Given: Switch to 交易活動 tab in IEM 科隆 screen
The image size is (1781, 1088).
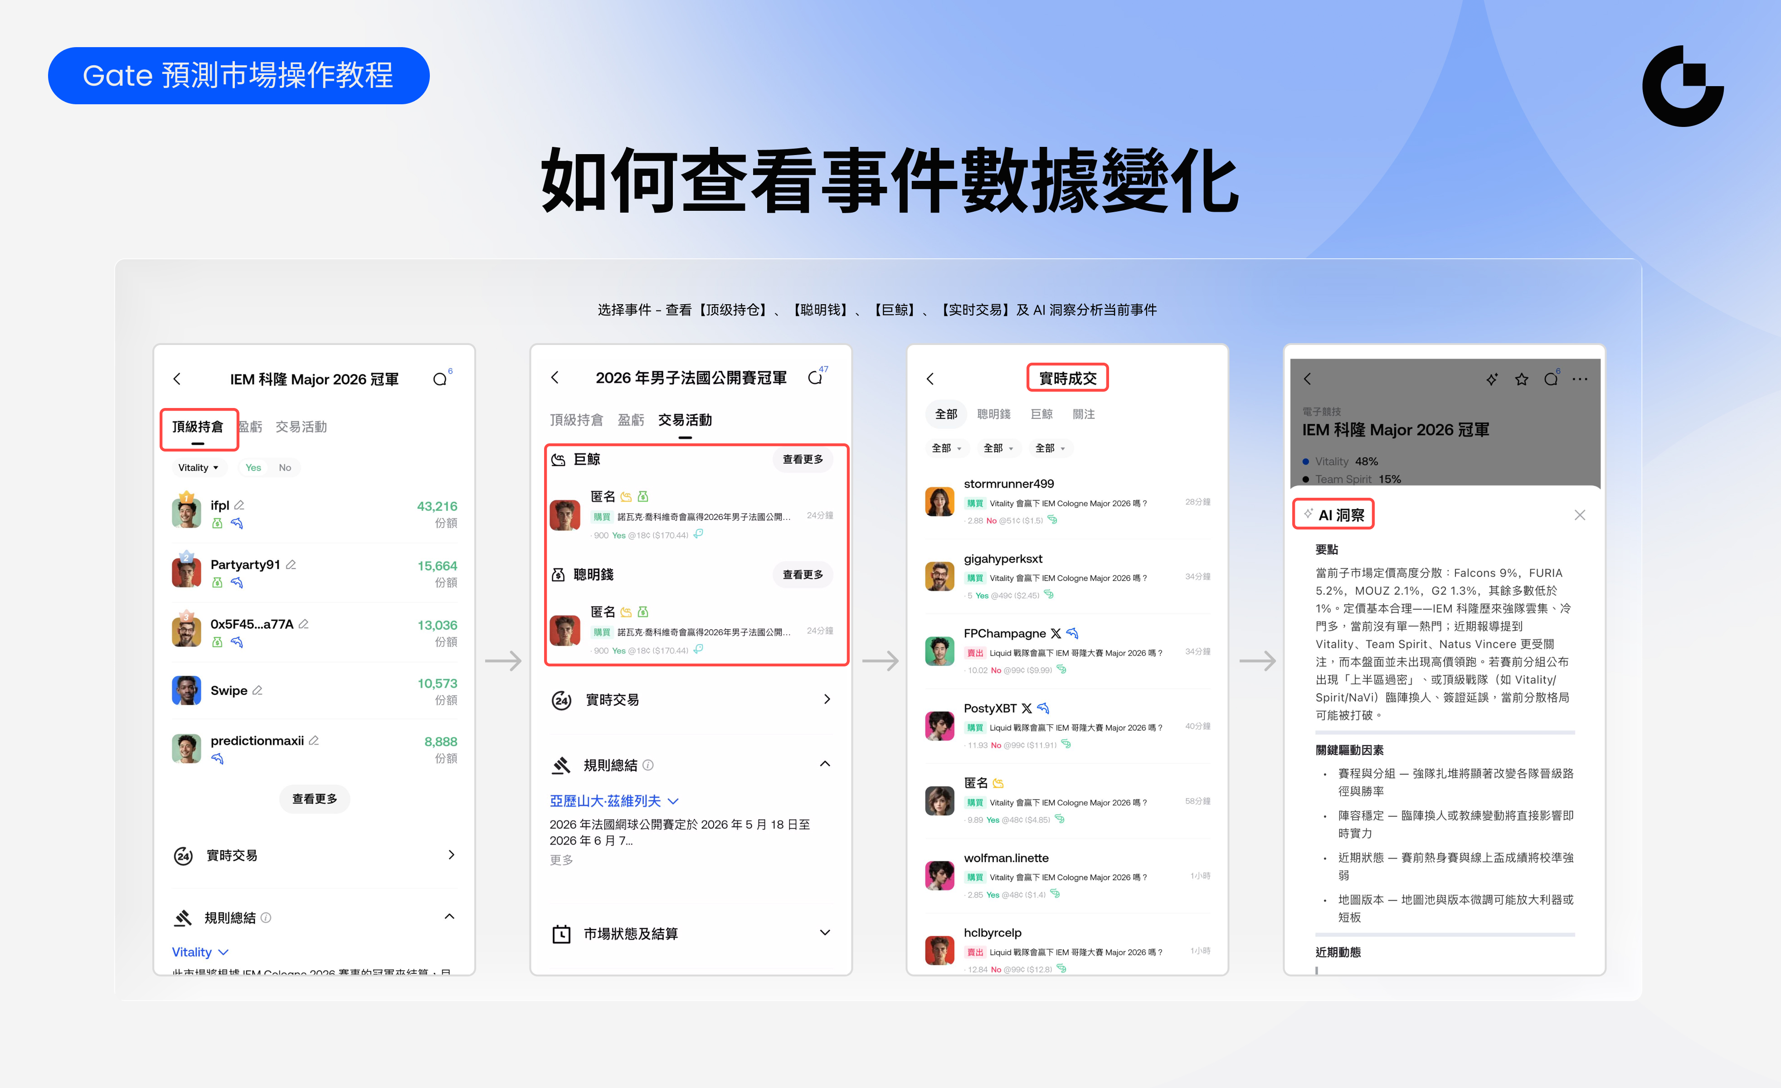Looking at the screenshot, I should pos(302,427).
